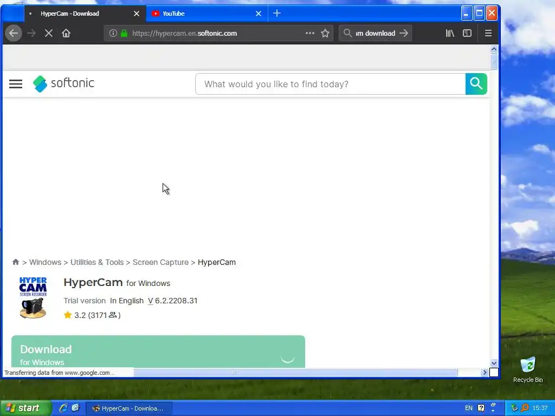This screenshot has height=416, width=555.
Task: Click the 3.2 star rating
Action: point(92,315)
